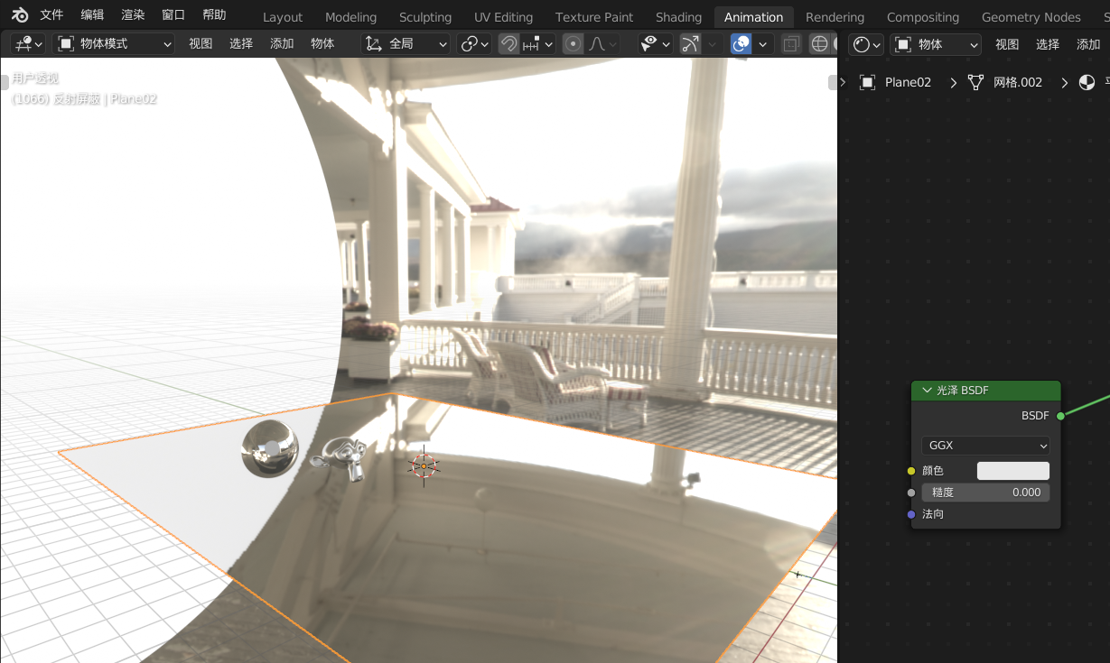This screenshot has height=663, width=1110.
Task: Open the 帮助 (Help) menu
Action: (214, 15)
